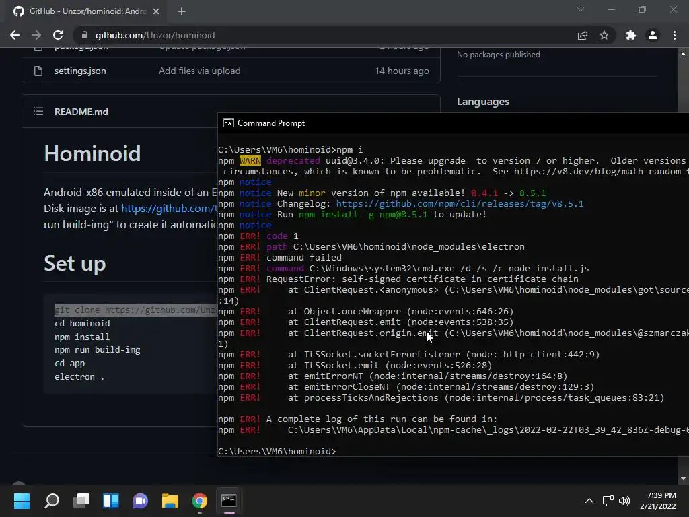This screenshot has height=517, width=689.
Task: Open the clock showing 7:39 PM 2/21/2022
Action: [658, 501]
